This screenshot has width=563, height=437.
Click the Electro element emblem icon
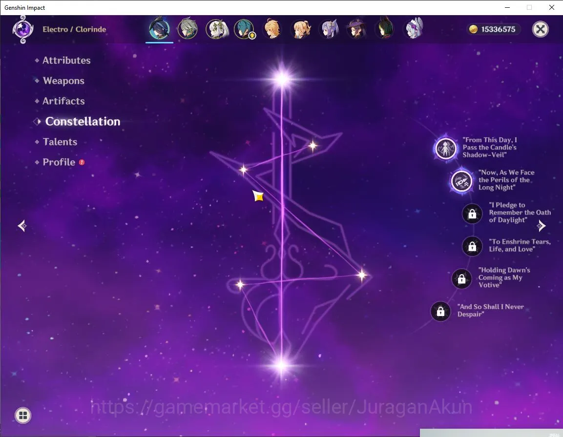pos(23,29)
